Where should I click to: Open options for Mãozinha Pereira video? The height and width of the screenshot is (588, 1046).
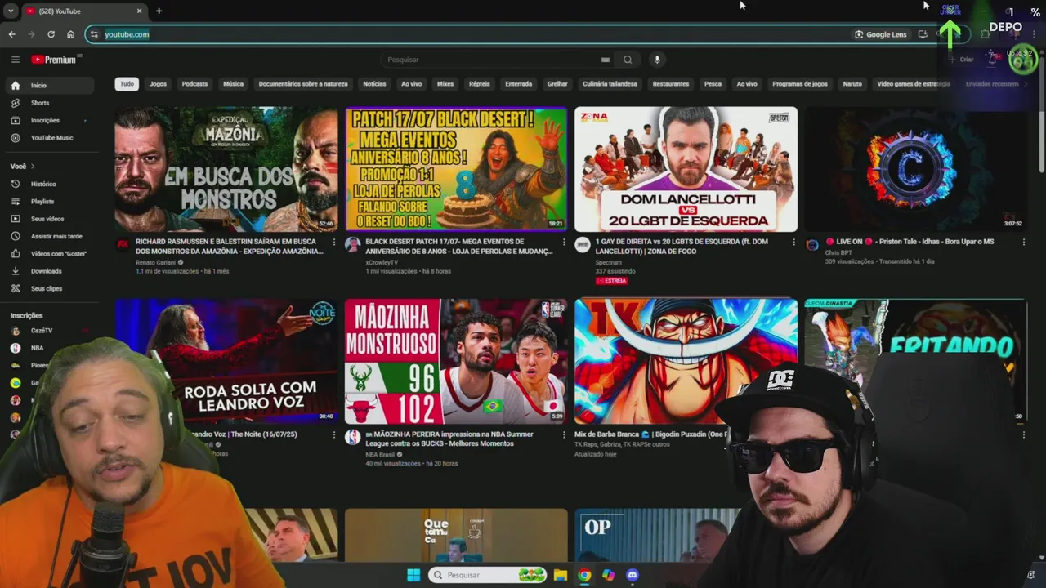563,434
